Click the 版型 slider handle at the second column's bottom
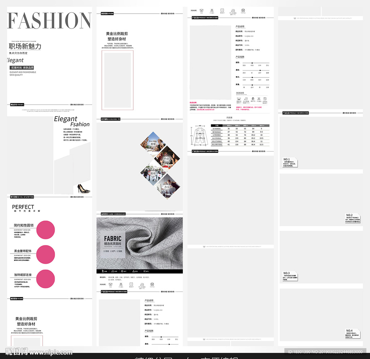This screenshot has width=370, height=359. coord(161,337)
